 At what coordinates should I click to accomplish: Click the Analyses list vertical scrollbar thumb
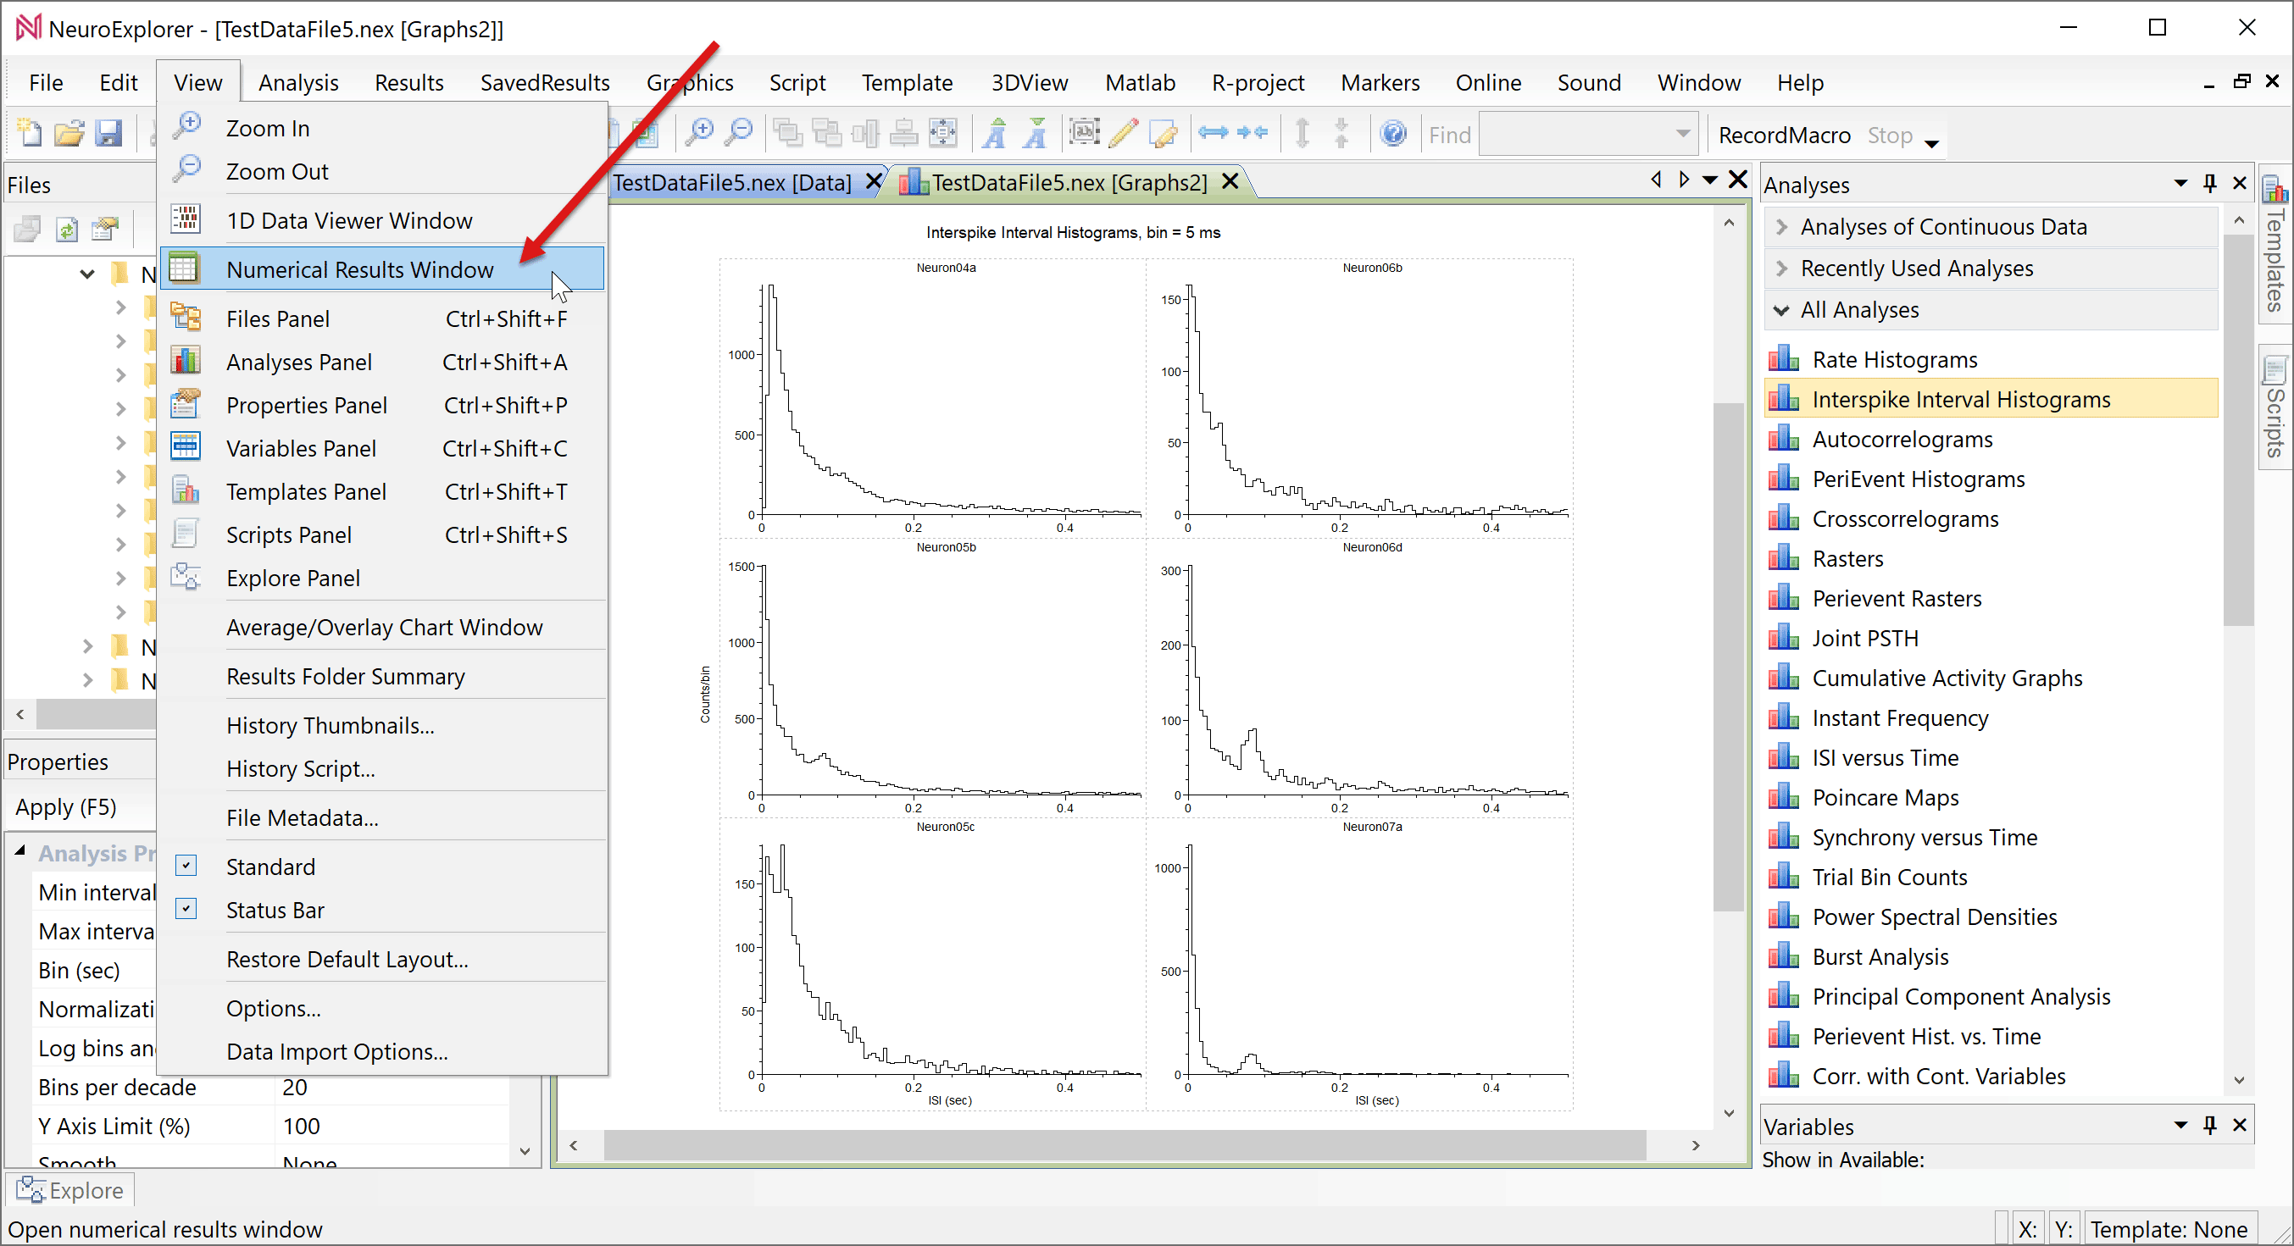tap(2238, 429)
